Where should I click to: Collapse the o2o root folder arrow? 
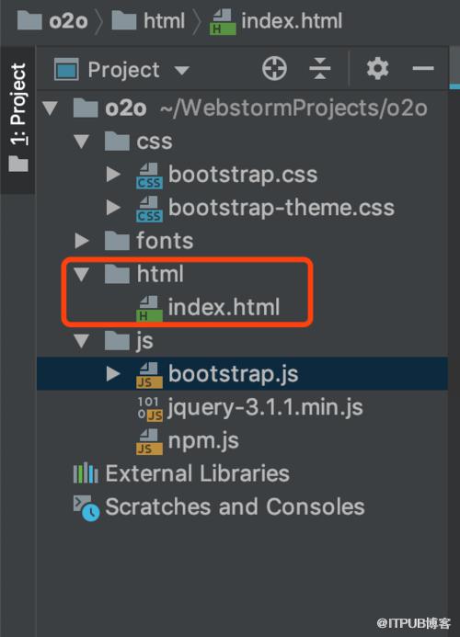click(x=51, y=108)
